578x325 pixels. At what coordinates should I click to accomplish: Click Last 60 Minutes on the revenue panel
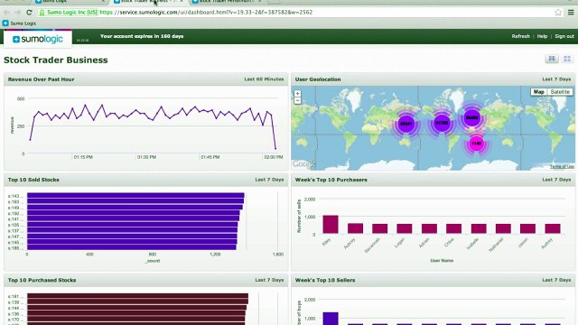pyautogui.click(x=264, y=79)
